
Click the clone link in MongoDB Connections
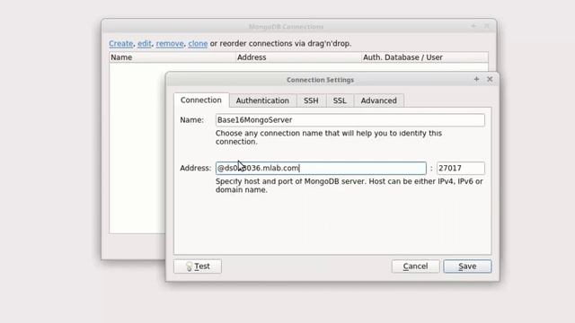click(x=198, y=44)
